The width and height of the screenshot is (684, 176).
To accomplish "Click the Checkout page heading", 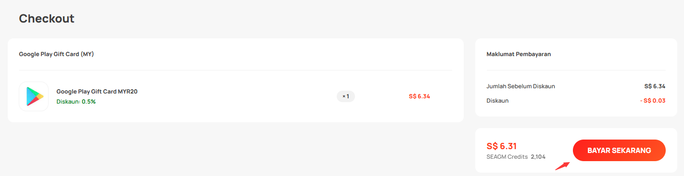I will 47,19.
